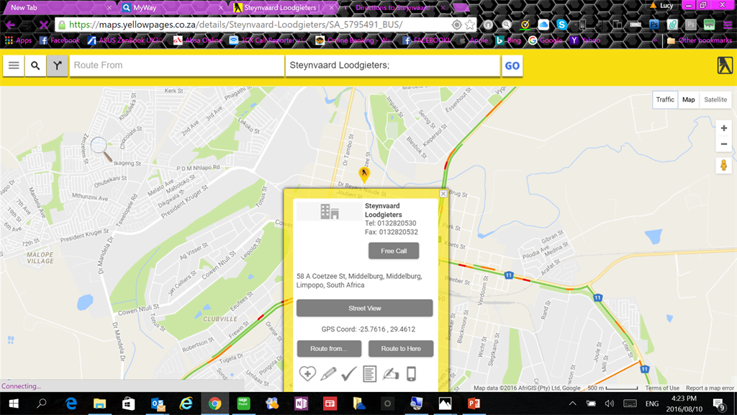The height and width of the screenshot is (415, 737).
Task: Click the browser back arrow
Action: click(10, 24)
